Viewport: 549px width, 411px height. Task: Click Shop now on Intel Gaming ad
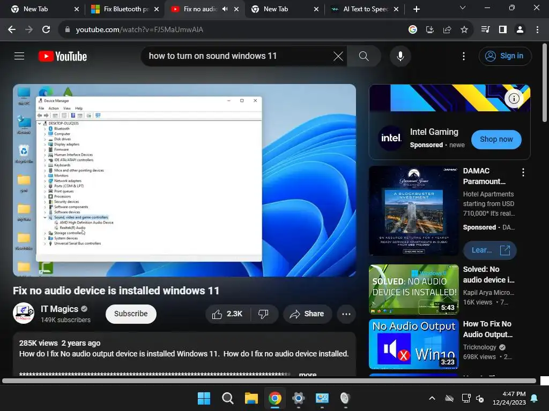[x=496, y=140]
